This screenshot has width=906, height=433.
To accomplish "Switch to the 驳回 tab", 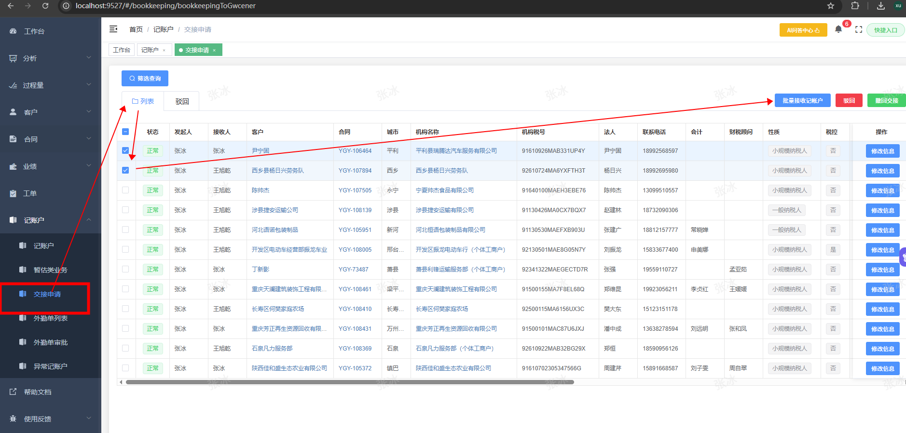I will [182, 101].
